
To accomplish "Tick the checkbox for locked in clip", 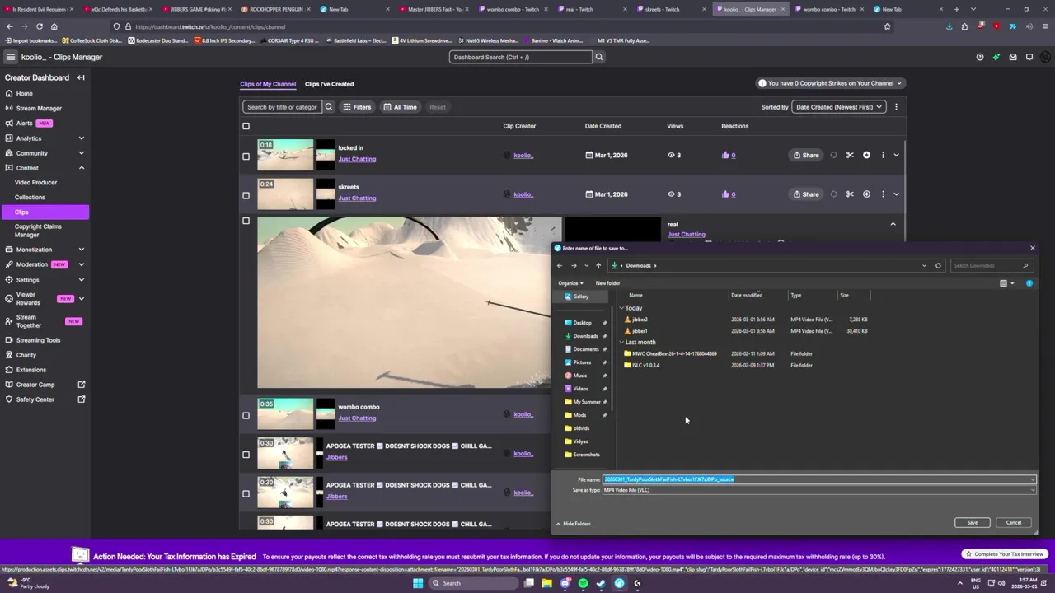I will pyautogui.click(x=246, y=156).
